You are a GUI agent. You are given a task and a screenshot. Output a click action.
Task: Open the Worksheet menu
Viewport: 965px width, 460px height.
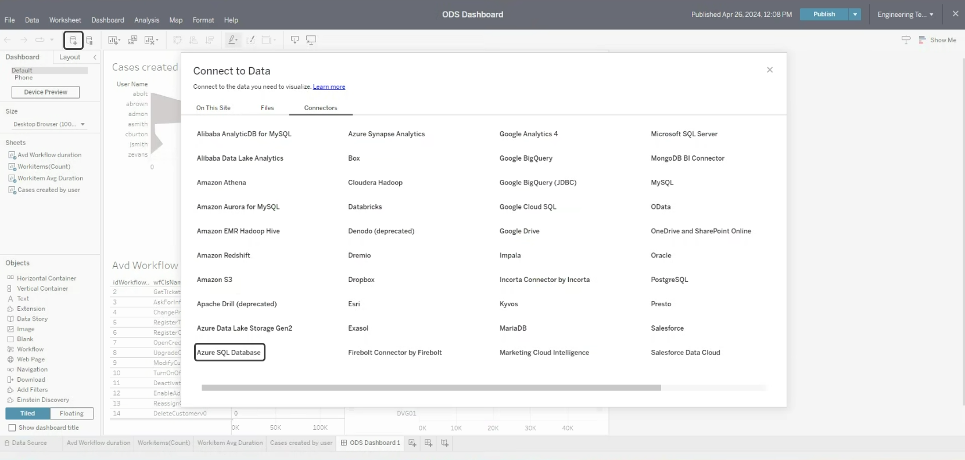(x=65, y=20)
